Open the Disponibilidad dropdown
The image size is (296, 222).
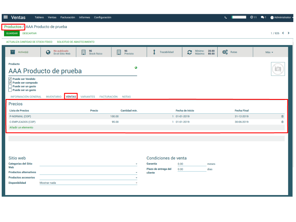click(x=88, y=183)
